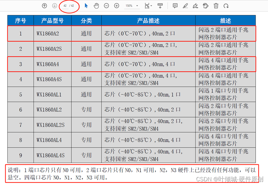The height and width of the screenshot is (185, 268).
Task: Click the edit/fill document stamp icon
Action: coord(206,6)
